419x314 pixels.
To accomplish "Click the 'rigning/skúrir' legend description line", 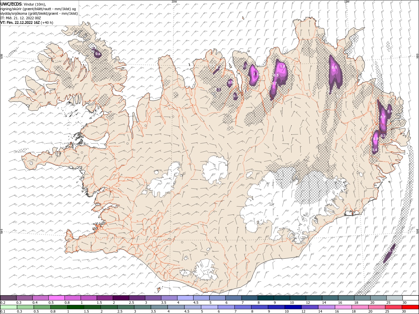I will click(39, 9).
